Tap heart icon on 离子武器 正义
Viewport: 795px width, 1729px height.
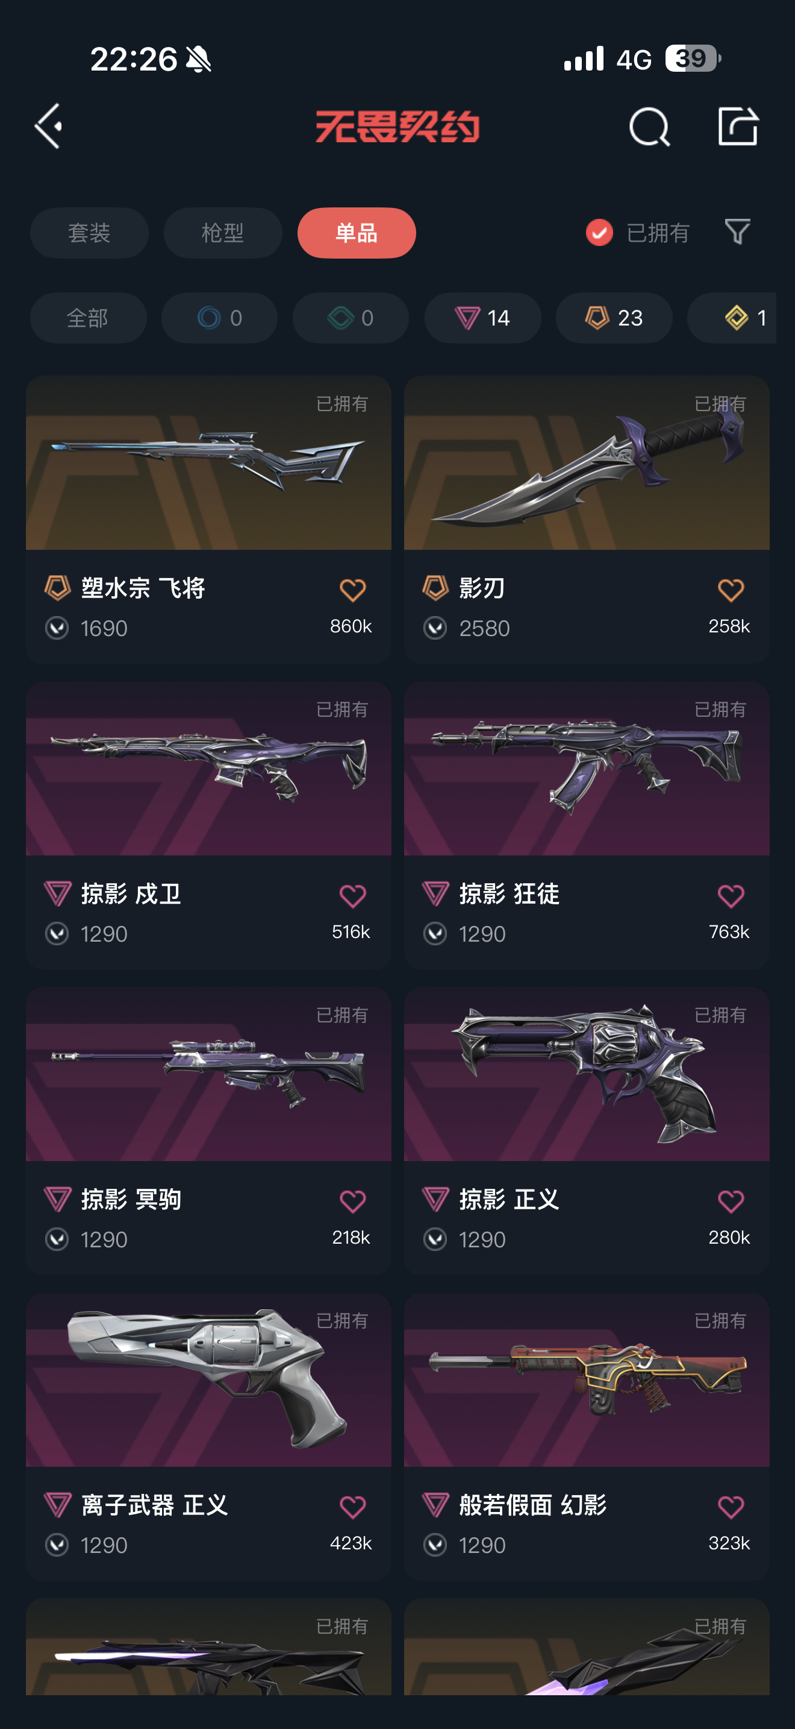(x=352, y=1507)
